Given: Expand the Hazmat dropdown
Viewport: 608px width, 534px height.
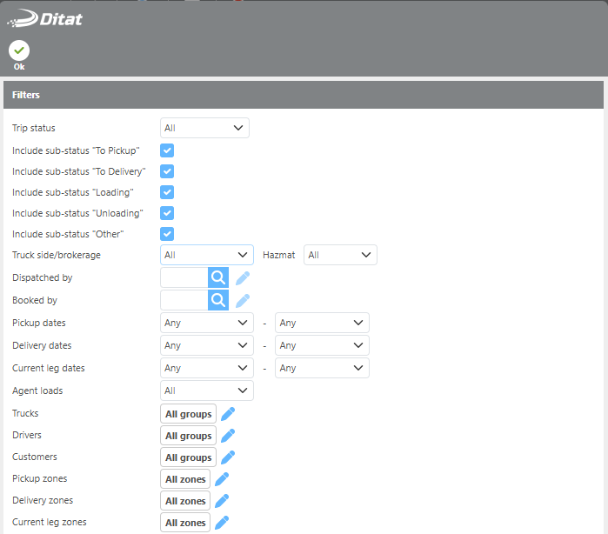Looking at the screenshot, I should 339,255.
